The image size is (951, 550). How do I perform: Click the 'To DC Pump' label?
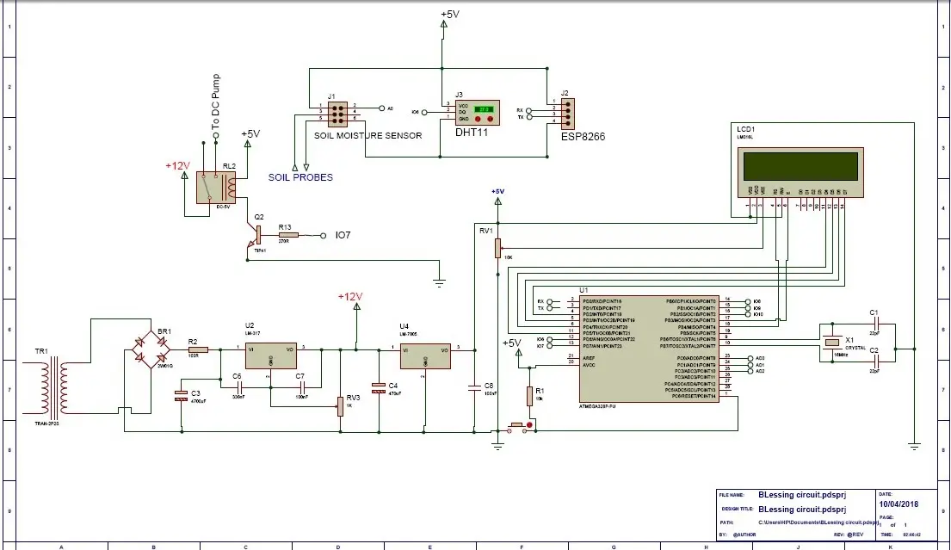pyautogui.click(x=215, y=102)
